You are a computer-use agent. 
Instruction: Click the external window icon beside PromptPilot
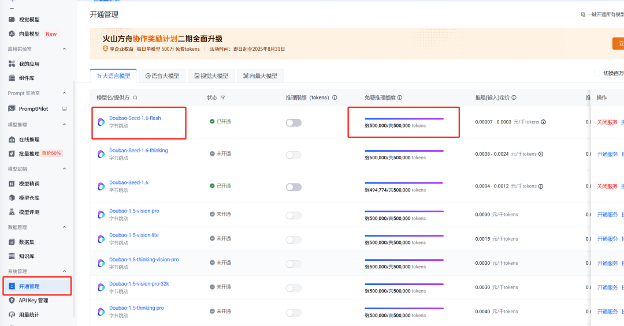tap(65, 108)
